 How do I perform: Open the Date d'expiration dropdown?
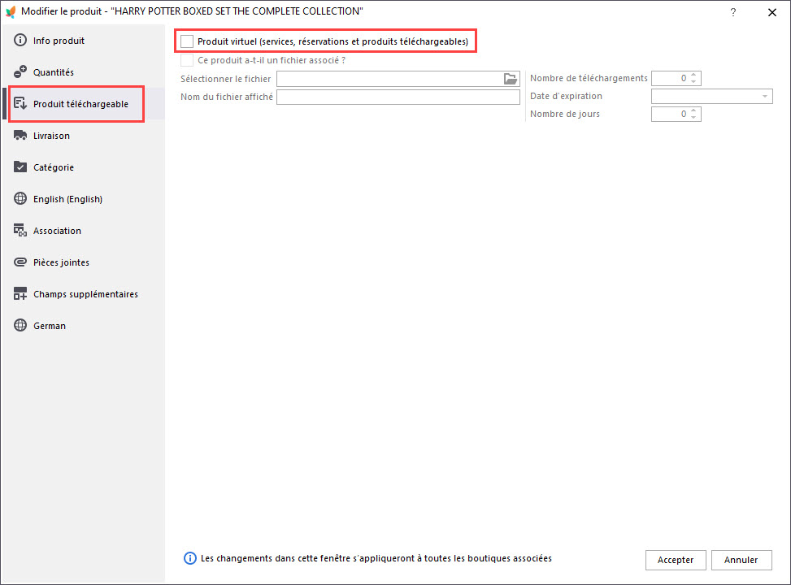765,97
